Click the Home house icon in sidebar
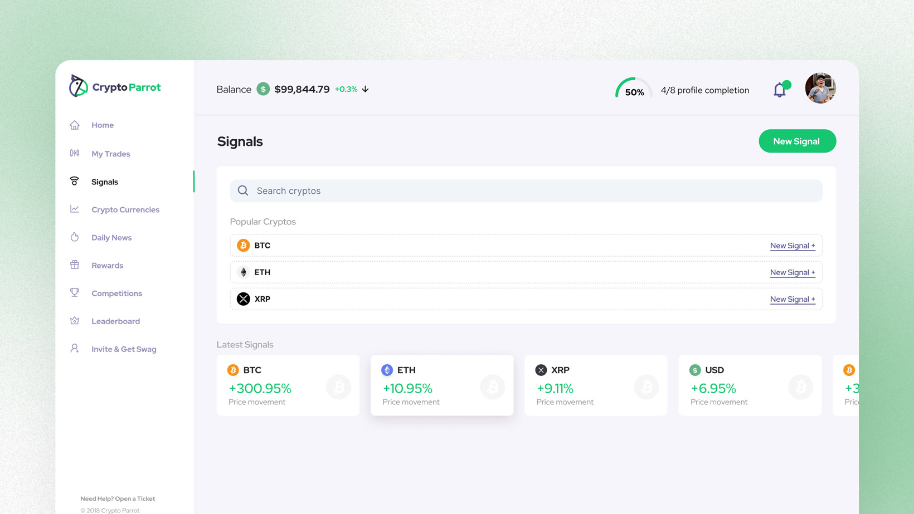This screenshot has height=514, width=914. click(x=75, y=125)
